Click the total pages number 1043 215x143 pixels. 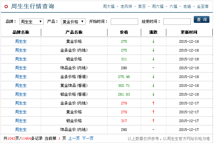point(11,138)
